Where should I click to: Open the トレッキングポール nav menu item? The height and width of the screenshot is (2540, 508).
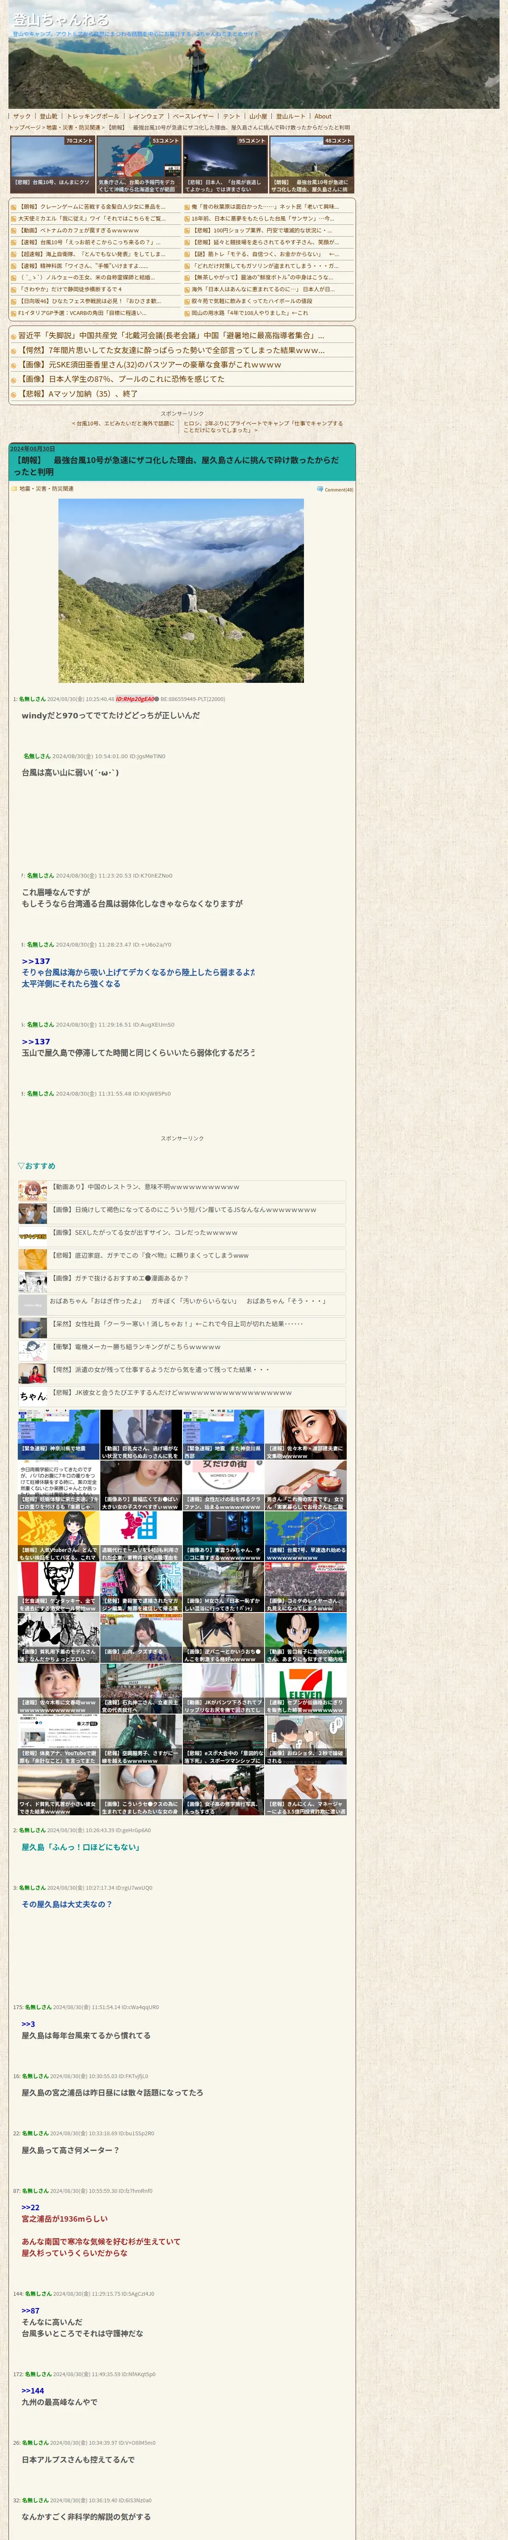coord(93,116)
